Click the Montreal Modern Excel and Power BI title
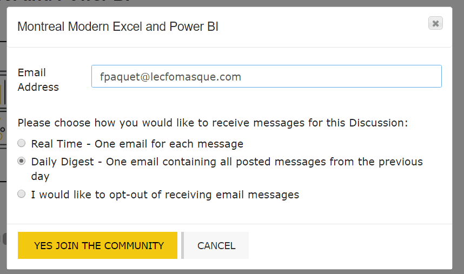This screenshot has width=464, height=274. (118, 26)
